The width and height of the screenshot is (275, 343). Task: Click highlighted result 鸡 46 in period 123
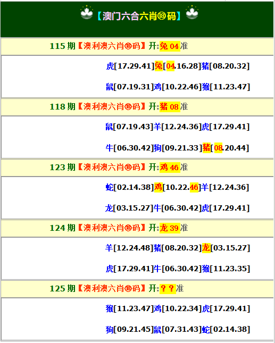click(x=170, y=168)
